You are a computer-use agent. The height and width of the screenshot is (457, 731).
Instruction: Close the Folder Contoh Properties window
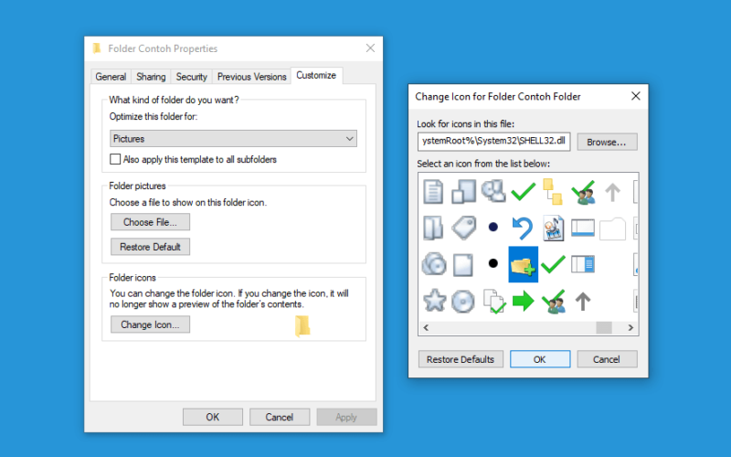point(370,48)
